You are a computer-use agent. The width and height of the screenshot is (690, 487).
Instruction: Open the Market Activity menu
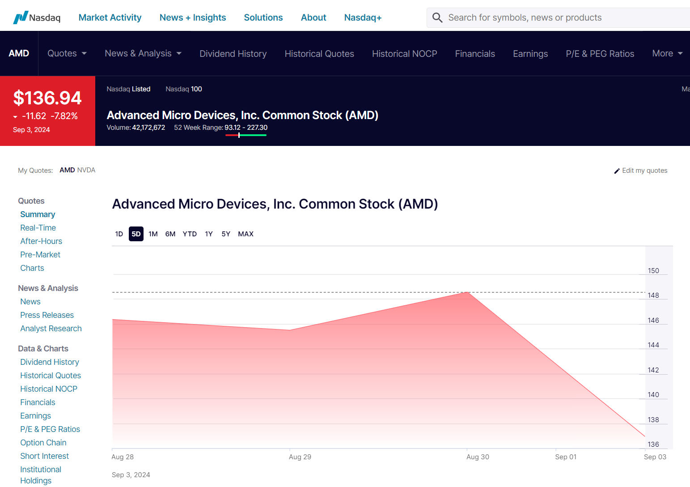pos(110,17)
